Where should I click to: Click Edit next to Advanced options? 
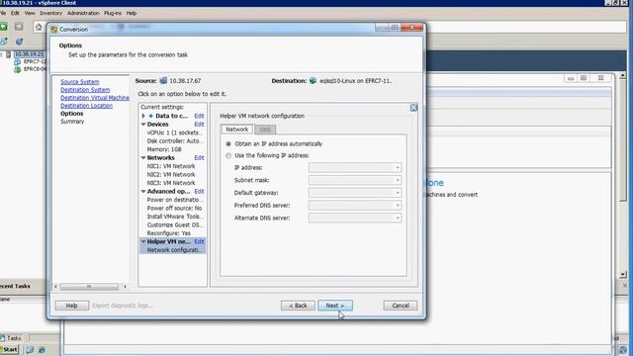coord(199,191)
